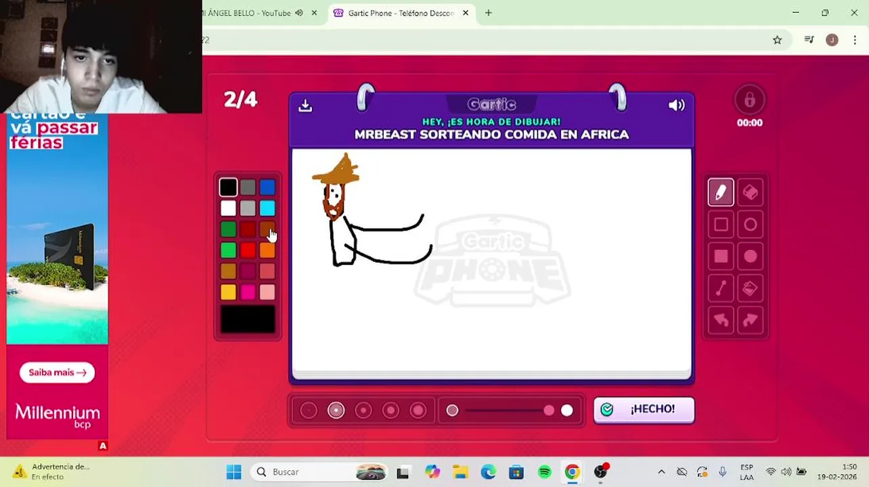Undo the last drawing stroke
869x487 pixels.
(x=721, y=321)
